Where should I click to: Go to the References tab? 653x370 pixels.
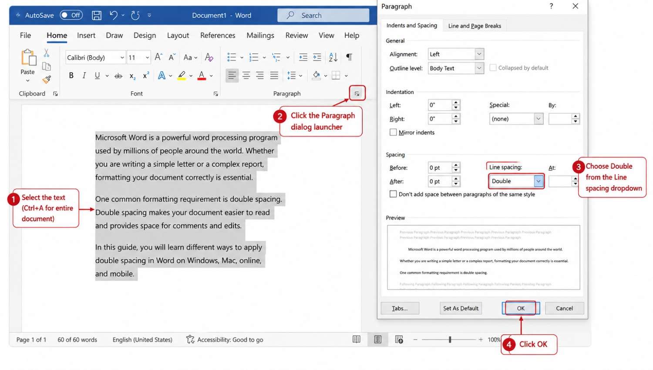coord(218,36)
